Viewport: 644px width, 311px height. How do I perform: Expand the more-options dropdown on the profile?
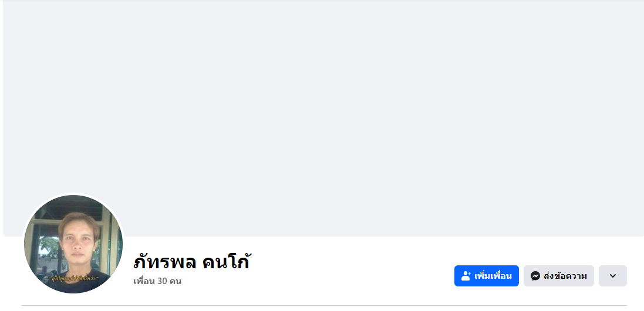(612, 276)
